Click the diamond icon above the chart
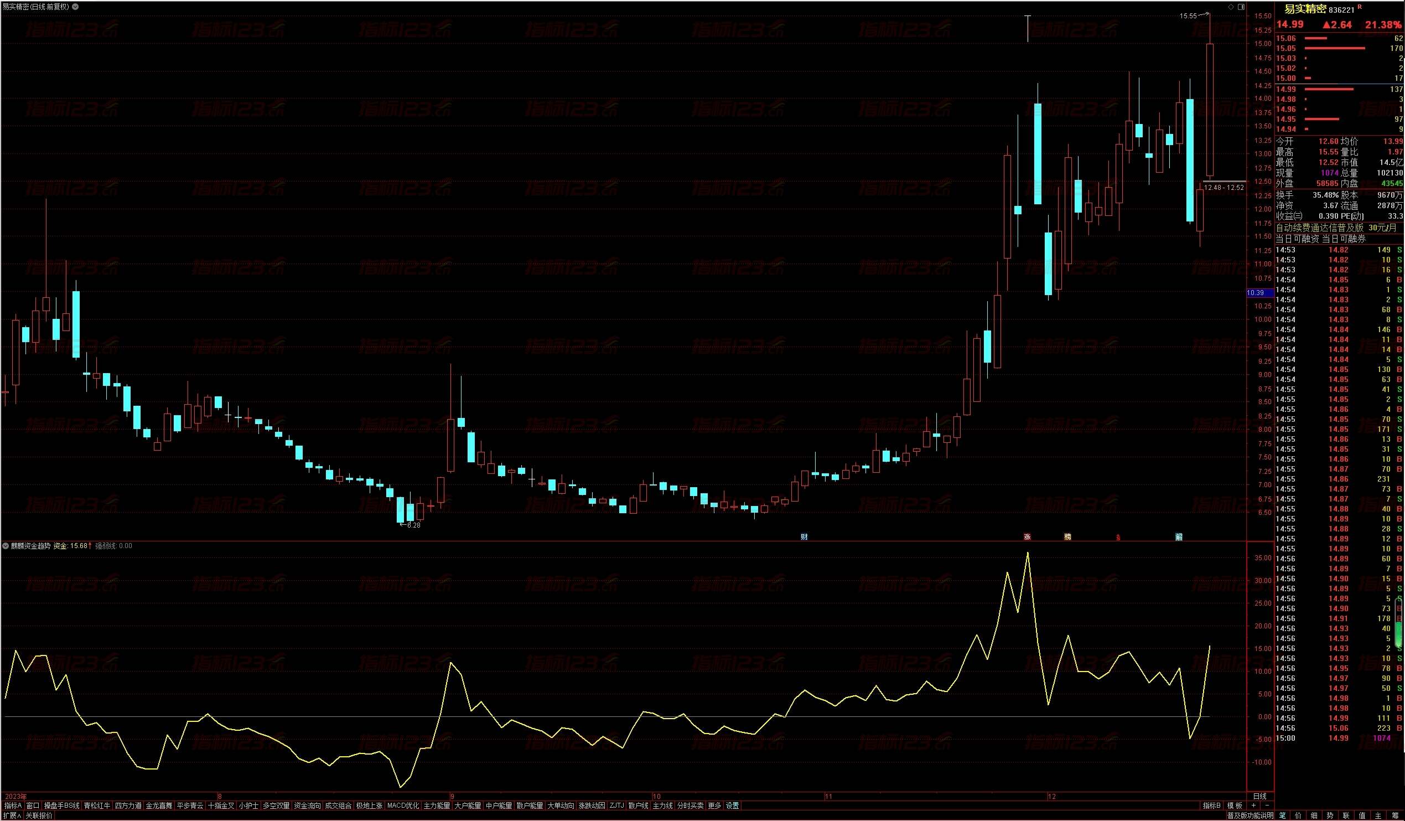This screenshot has height=821, width=1405. click(x=1231, y=7)
